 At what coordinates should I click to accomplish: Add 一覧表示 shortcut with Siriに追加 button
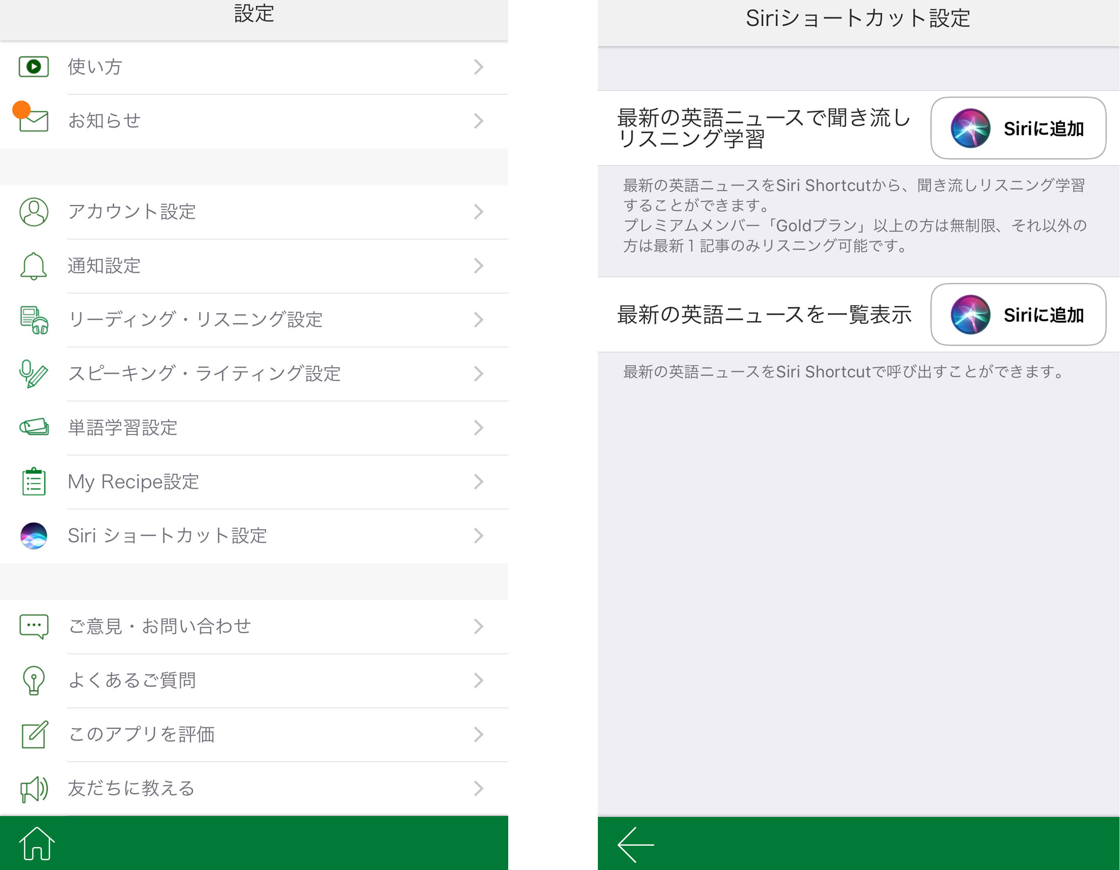pyautogui.click(x=1017, y=315)
